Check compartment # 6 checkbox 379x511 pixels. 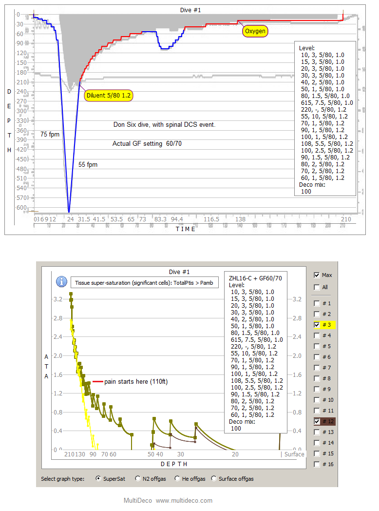[317, 357]
